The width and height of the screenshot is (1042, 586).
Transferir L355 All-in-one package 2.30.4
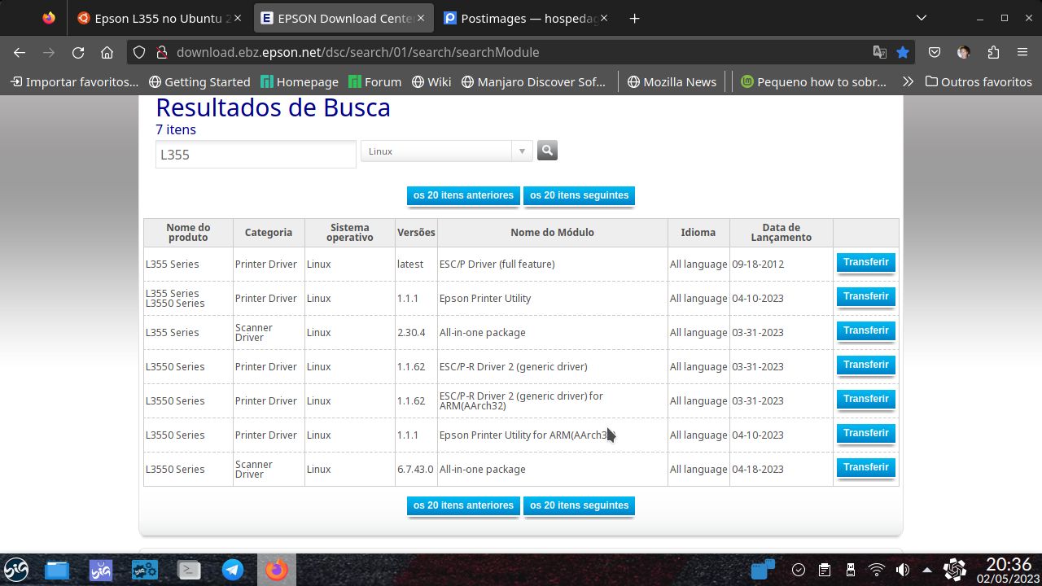tap(866, 330)
